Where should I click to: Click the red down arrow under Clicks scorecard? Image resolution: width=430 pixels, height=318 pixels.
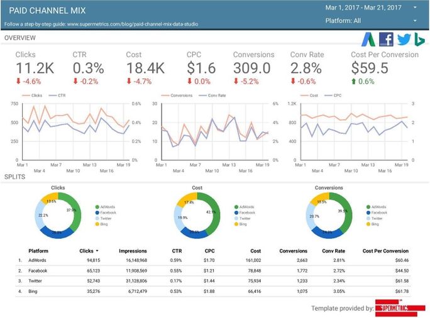[18, 81]
